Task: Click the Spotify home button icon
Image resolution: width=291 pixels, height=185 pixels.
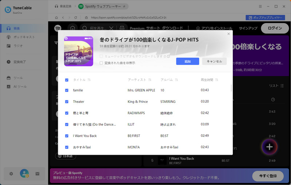Action: (x=72, y=28)
